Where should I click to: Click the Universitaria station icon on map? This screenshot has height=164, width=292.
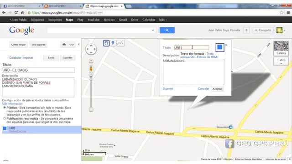click(x=231, y=127)
